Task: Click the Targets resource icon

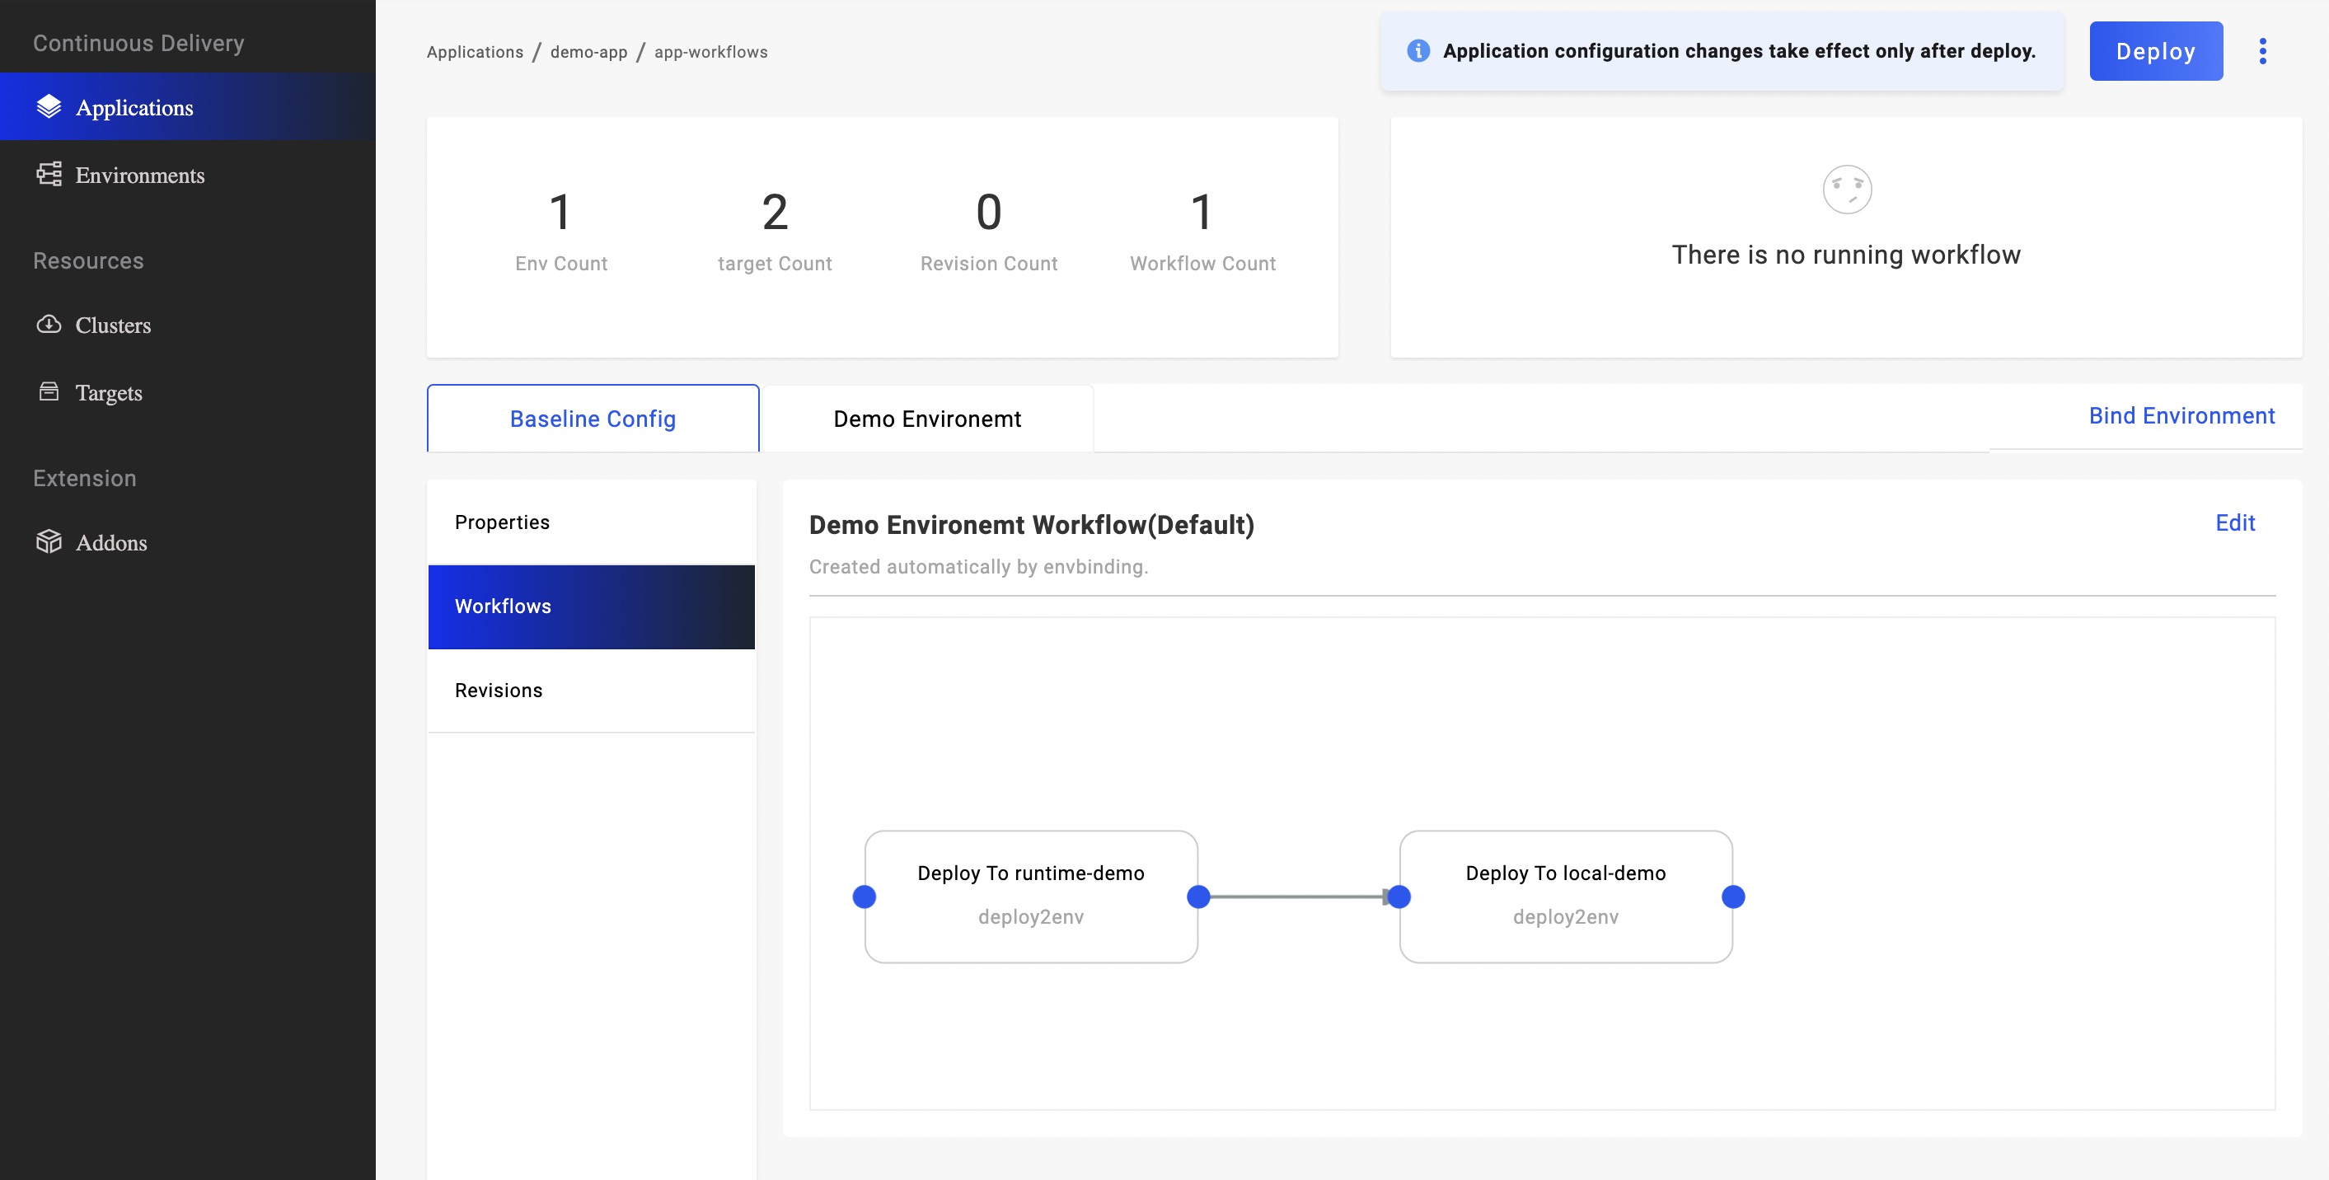Action: 49,393
